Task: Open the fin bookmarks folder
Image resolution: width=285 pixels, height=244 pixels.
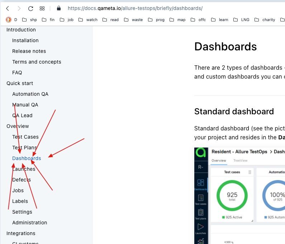Action: pyautogui.click(x=48, y=20)
